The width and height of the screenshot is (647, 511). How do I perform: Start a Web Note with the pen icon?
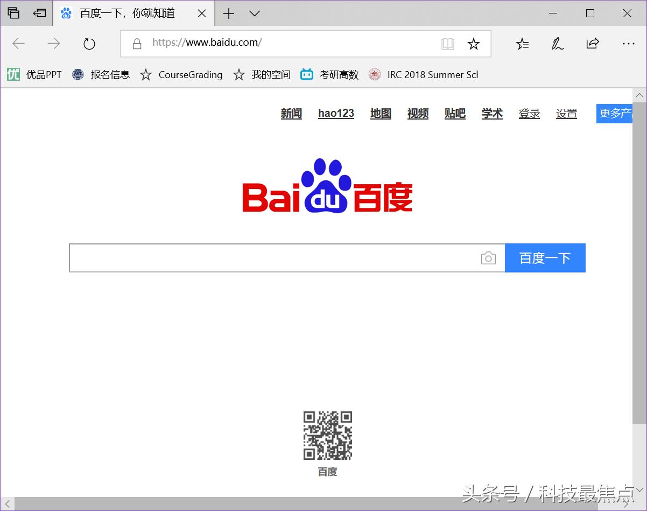(557, 44)
